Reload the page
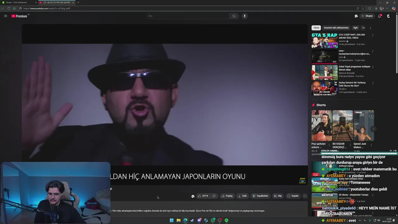398x224 pixels. (x=8, y=8)
